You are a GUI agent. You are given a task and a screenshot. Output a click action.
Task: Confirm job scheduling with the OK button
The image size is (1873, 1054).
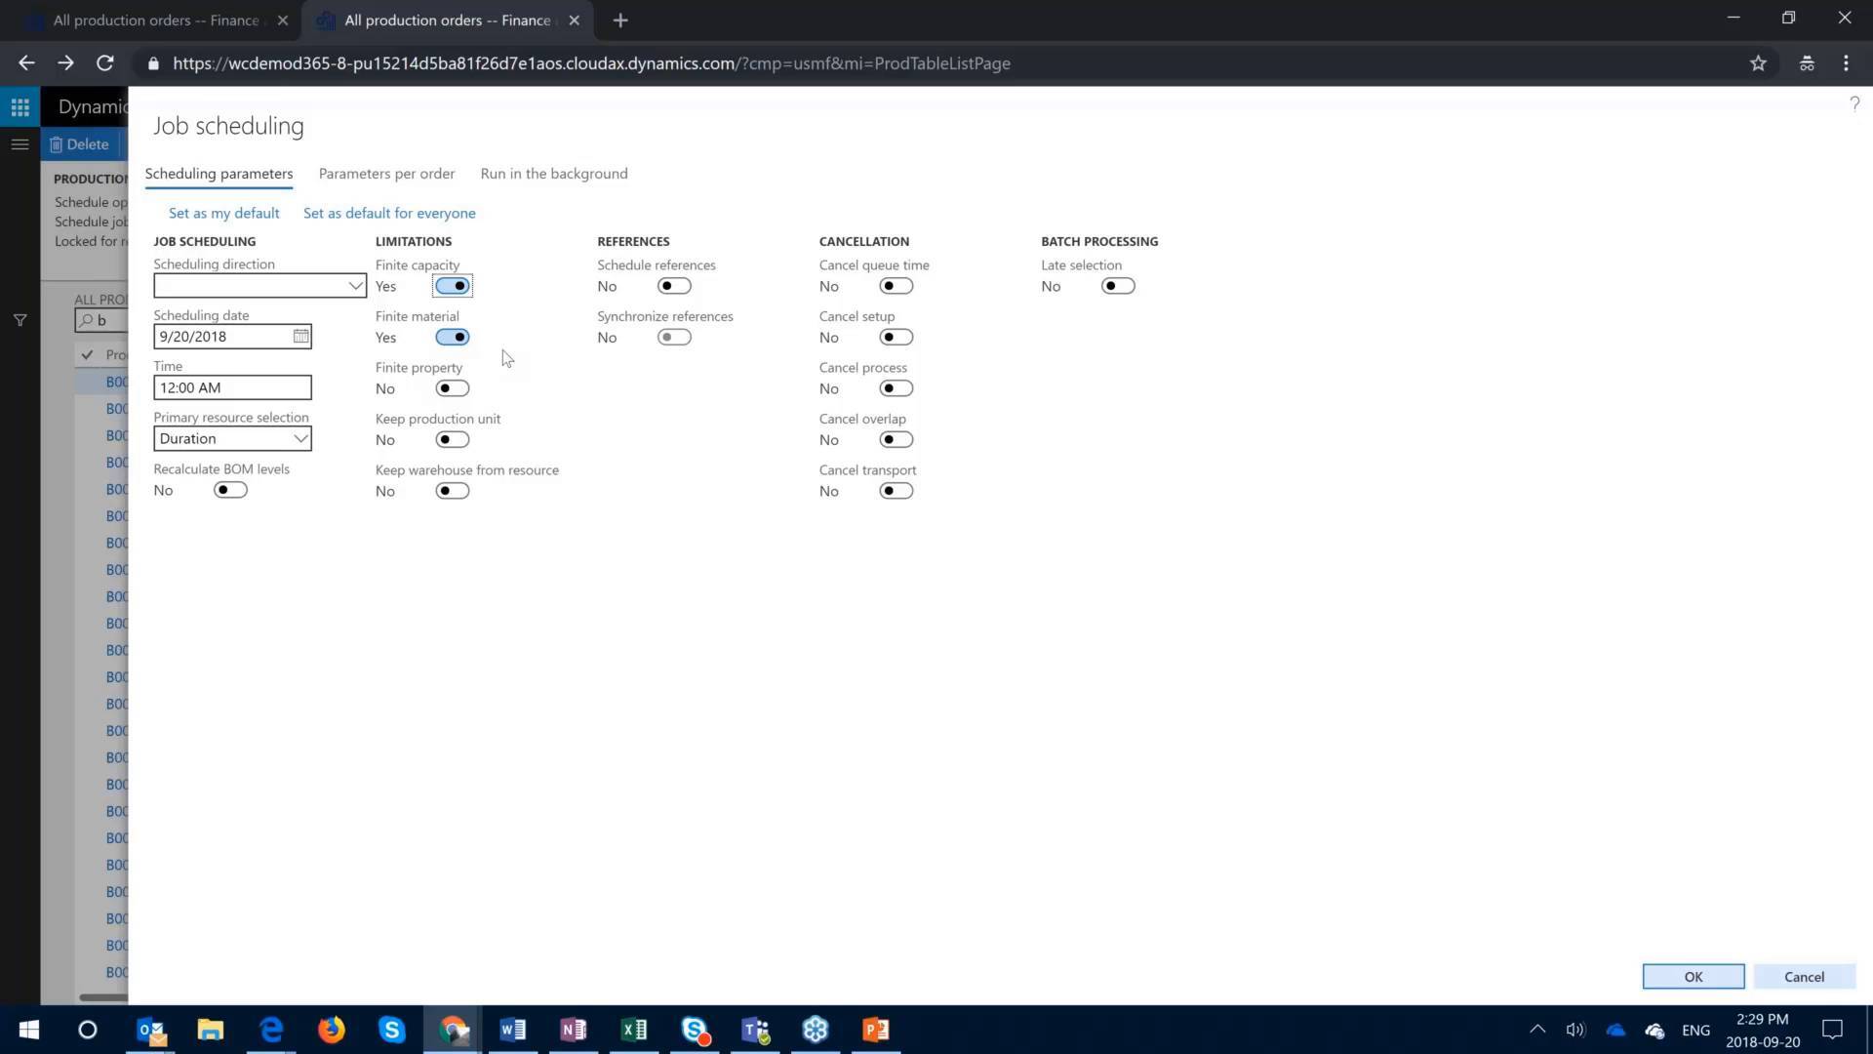coord(1693,976)
